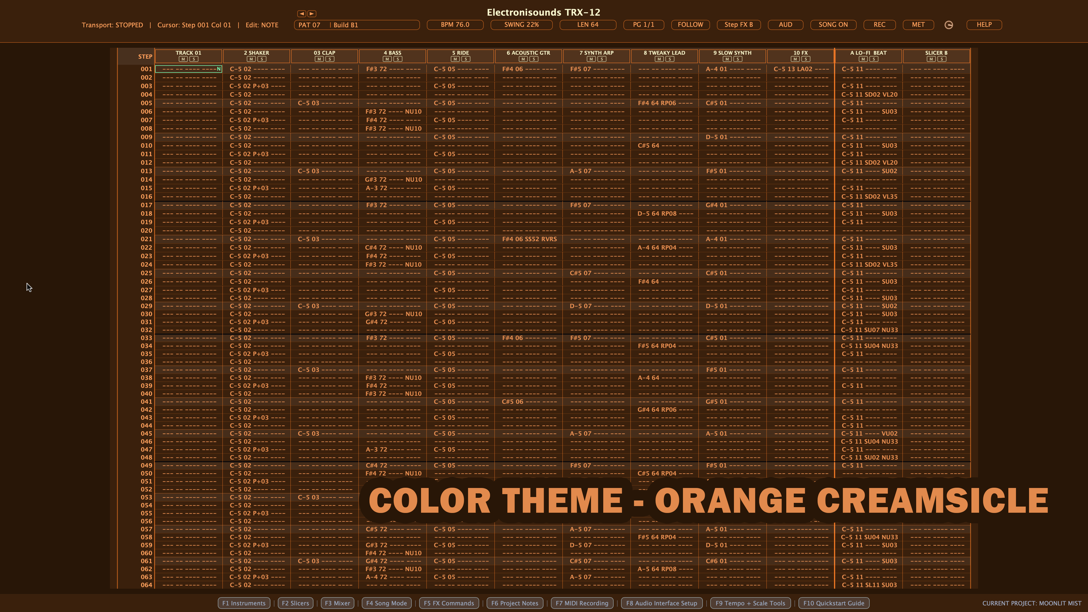The height and width of the screenshot is (612, 1088).
Task: Mute the 03 CLAP track
Action: [x=319, y=59]
